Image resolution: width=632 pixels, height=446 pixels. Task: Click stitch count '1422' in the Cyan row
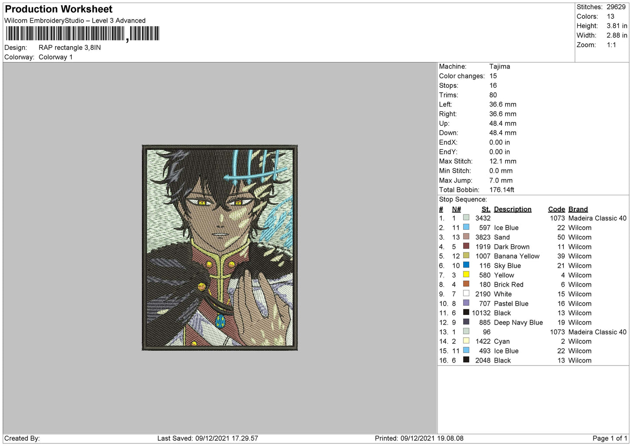[x=483, y=341]
